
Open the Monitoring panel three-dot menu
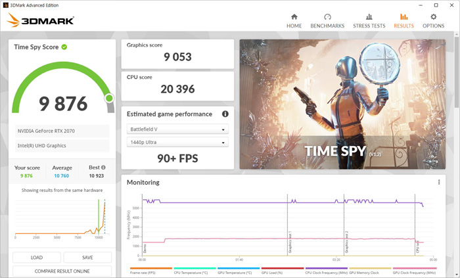point(439,182)
